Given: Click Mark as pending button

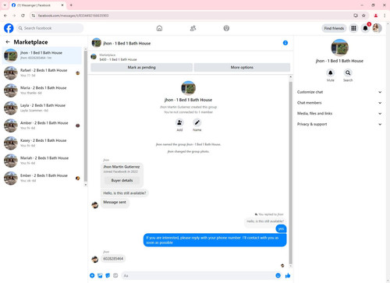Looking at the screenshot, I should click(141, 67).
